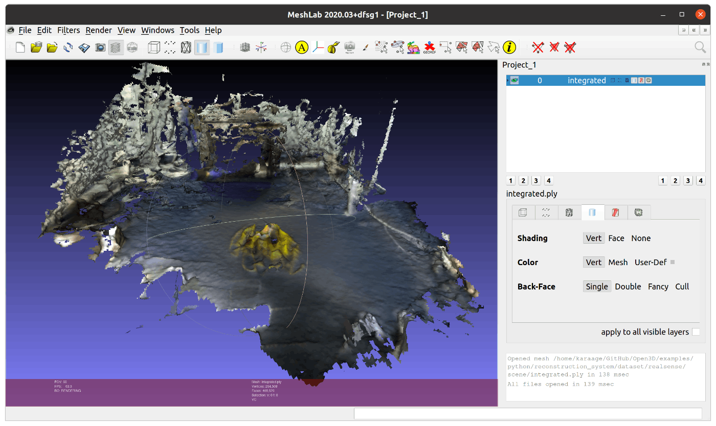Switch to the points render tab
The width and height of the screenshot is (716, 426).
546,212
